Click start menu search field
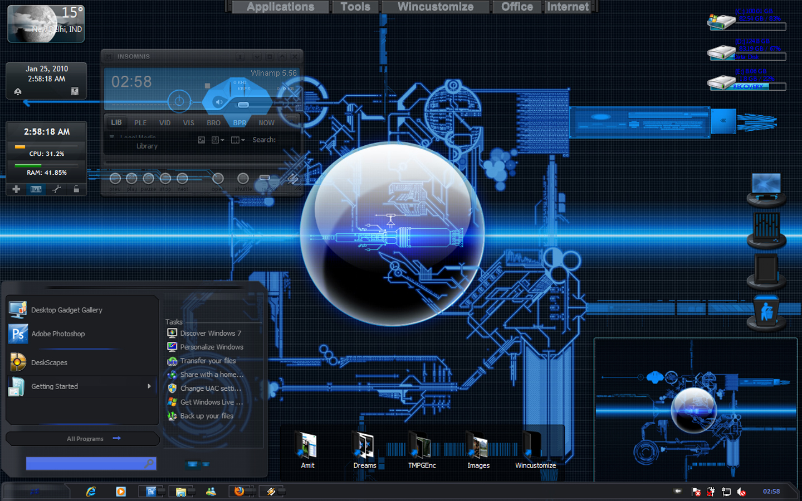 click(91, 463)
